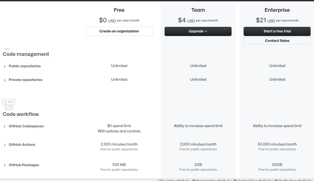Open the Upgrade dropdown for Team plan
This screenshot has width=314, height=181.
198,32
